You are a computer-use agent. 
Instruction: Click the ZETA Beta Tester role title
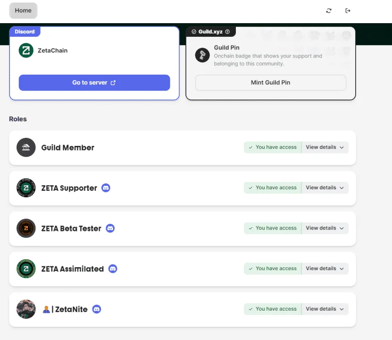(x=71, y=229)
